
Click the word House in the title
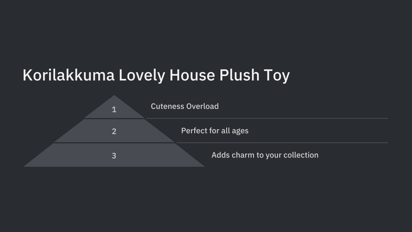click(x=192, y=75)
